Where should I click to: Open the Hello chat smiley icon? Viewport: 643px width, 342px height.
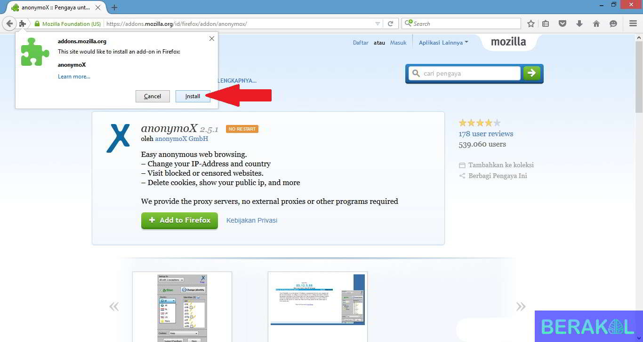click(x=613, y=23)
